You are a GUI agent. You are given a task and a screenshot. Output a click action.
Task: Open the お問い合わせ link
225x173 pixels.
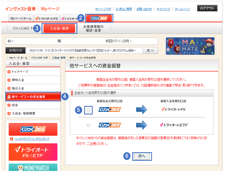point(144,9)
